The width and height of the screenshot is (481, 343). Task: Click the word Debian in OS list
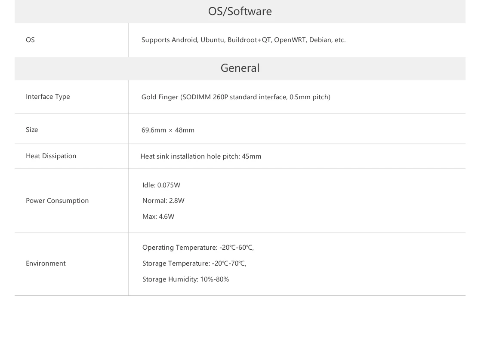click(x=320, y=40)
